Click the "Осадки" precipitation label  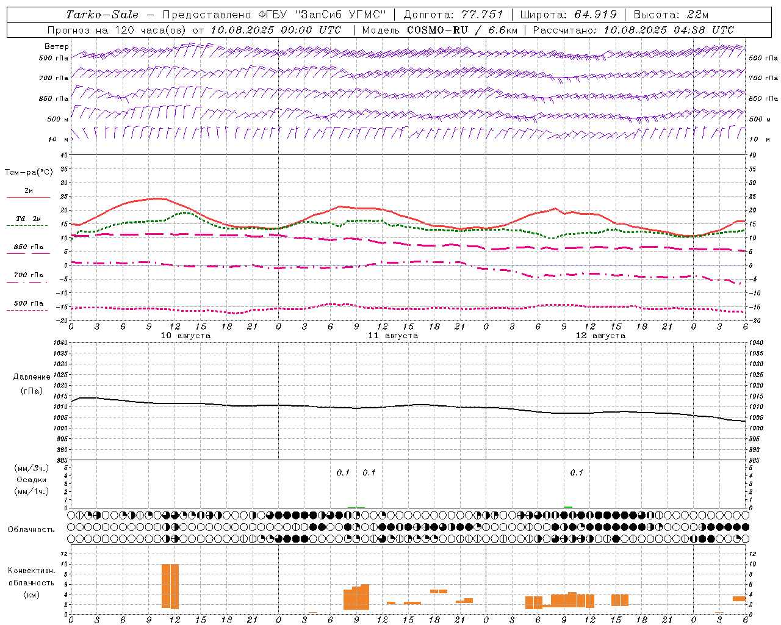32,480
